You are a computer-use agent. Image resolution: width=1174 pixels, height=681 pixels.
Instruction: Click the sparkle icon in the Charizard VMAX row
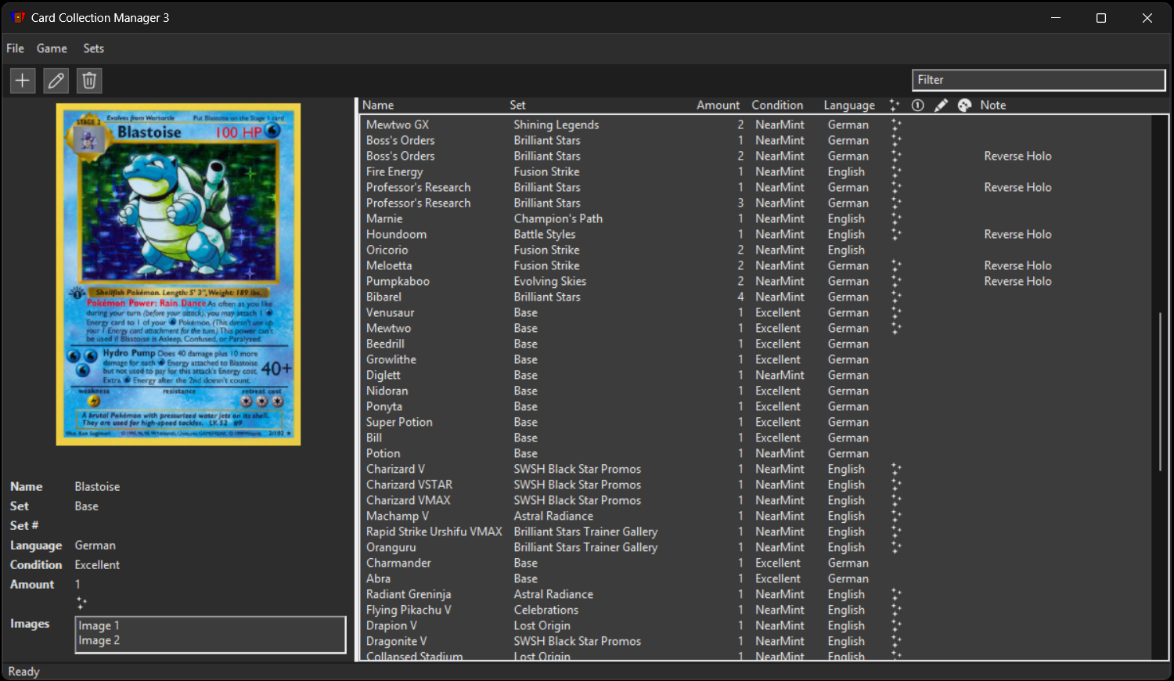[896, 500]
